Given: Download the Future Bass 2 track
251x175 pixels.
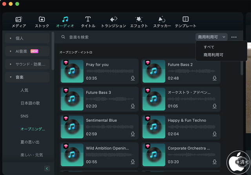Looking at the screenshot, I should 215,78.
